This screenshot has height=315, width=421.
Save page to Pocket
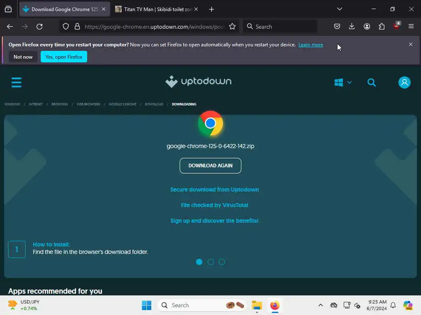[x=337, y=26]
